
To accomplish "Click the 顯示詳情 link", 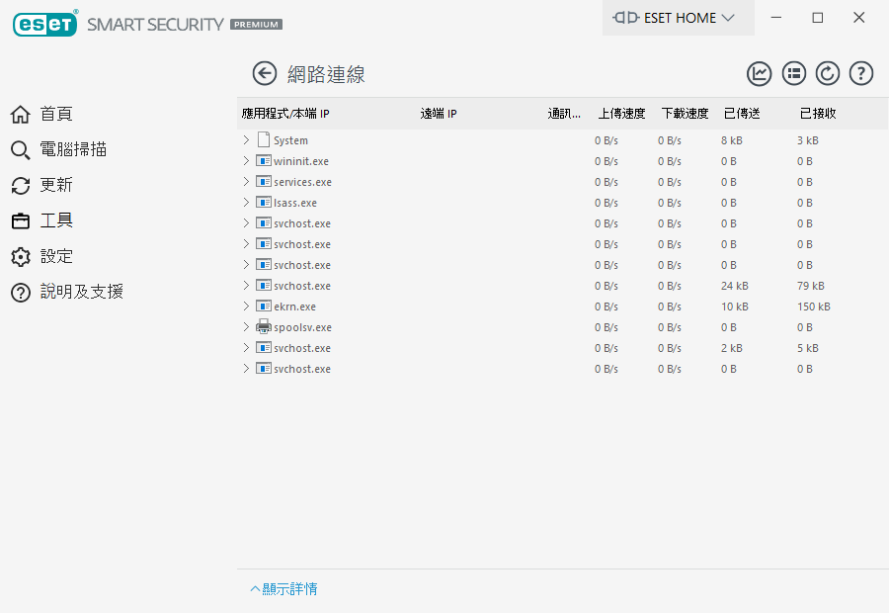I will [284, 589].
